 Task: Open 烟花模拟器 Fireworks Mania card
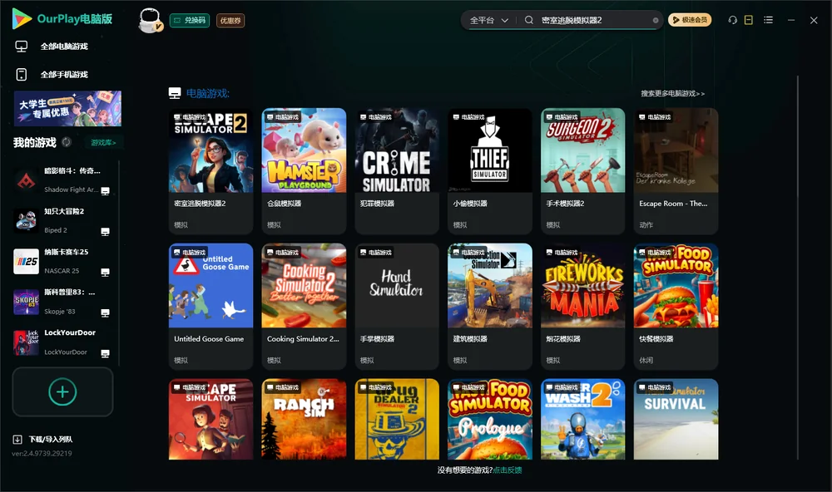coord(583,307)
